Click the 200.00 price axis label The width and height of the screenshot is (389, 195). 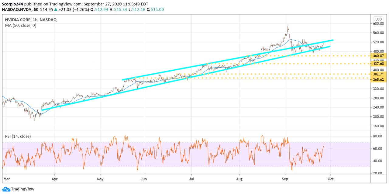tap(378, 117)
